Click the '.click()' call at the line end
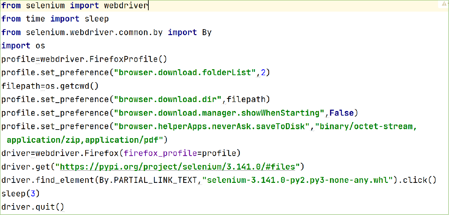Viewport: 449px width, 215px height. 417,180
